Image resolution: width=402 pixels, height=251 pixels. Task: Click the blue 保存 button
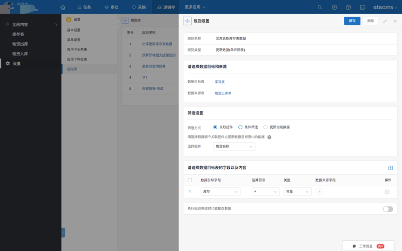(352, 21)
